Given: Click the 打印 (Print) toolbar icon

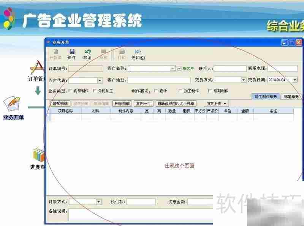Looking at the screenshot, I should (121, 53).
